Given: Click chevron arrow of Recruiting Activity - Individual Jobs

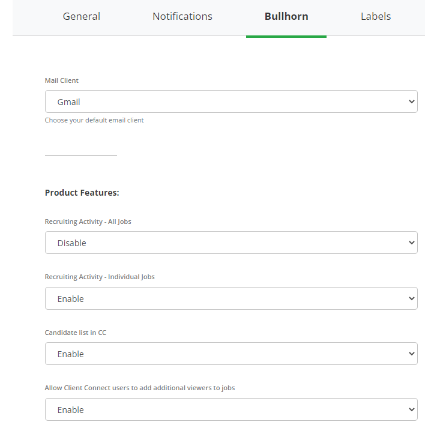Looking at the screenshot, I should point(412,298).
